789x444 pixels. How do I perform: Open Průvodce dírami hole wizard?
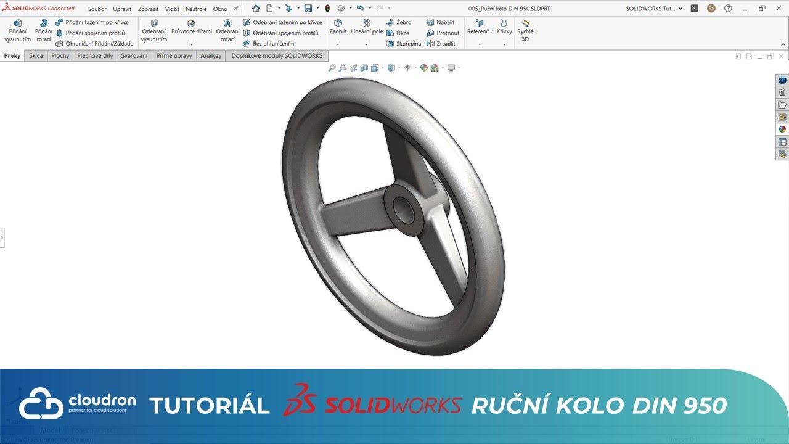[x=192, y=27]
